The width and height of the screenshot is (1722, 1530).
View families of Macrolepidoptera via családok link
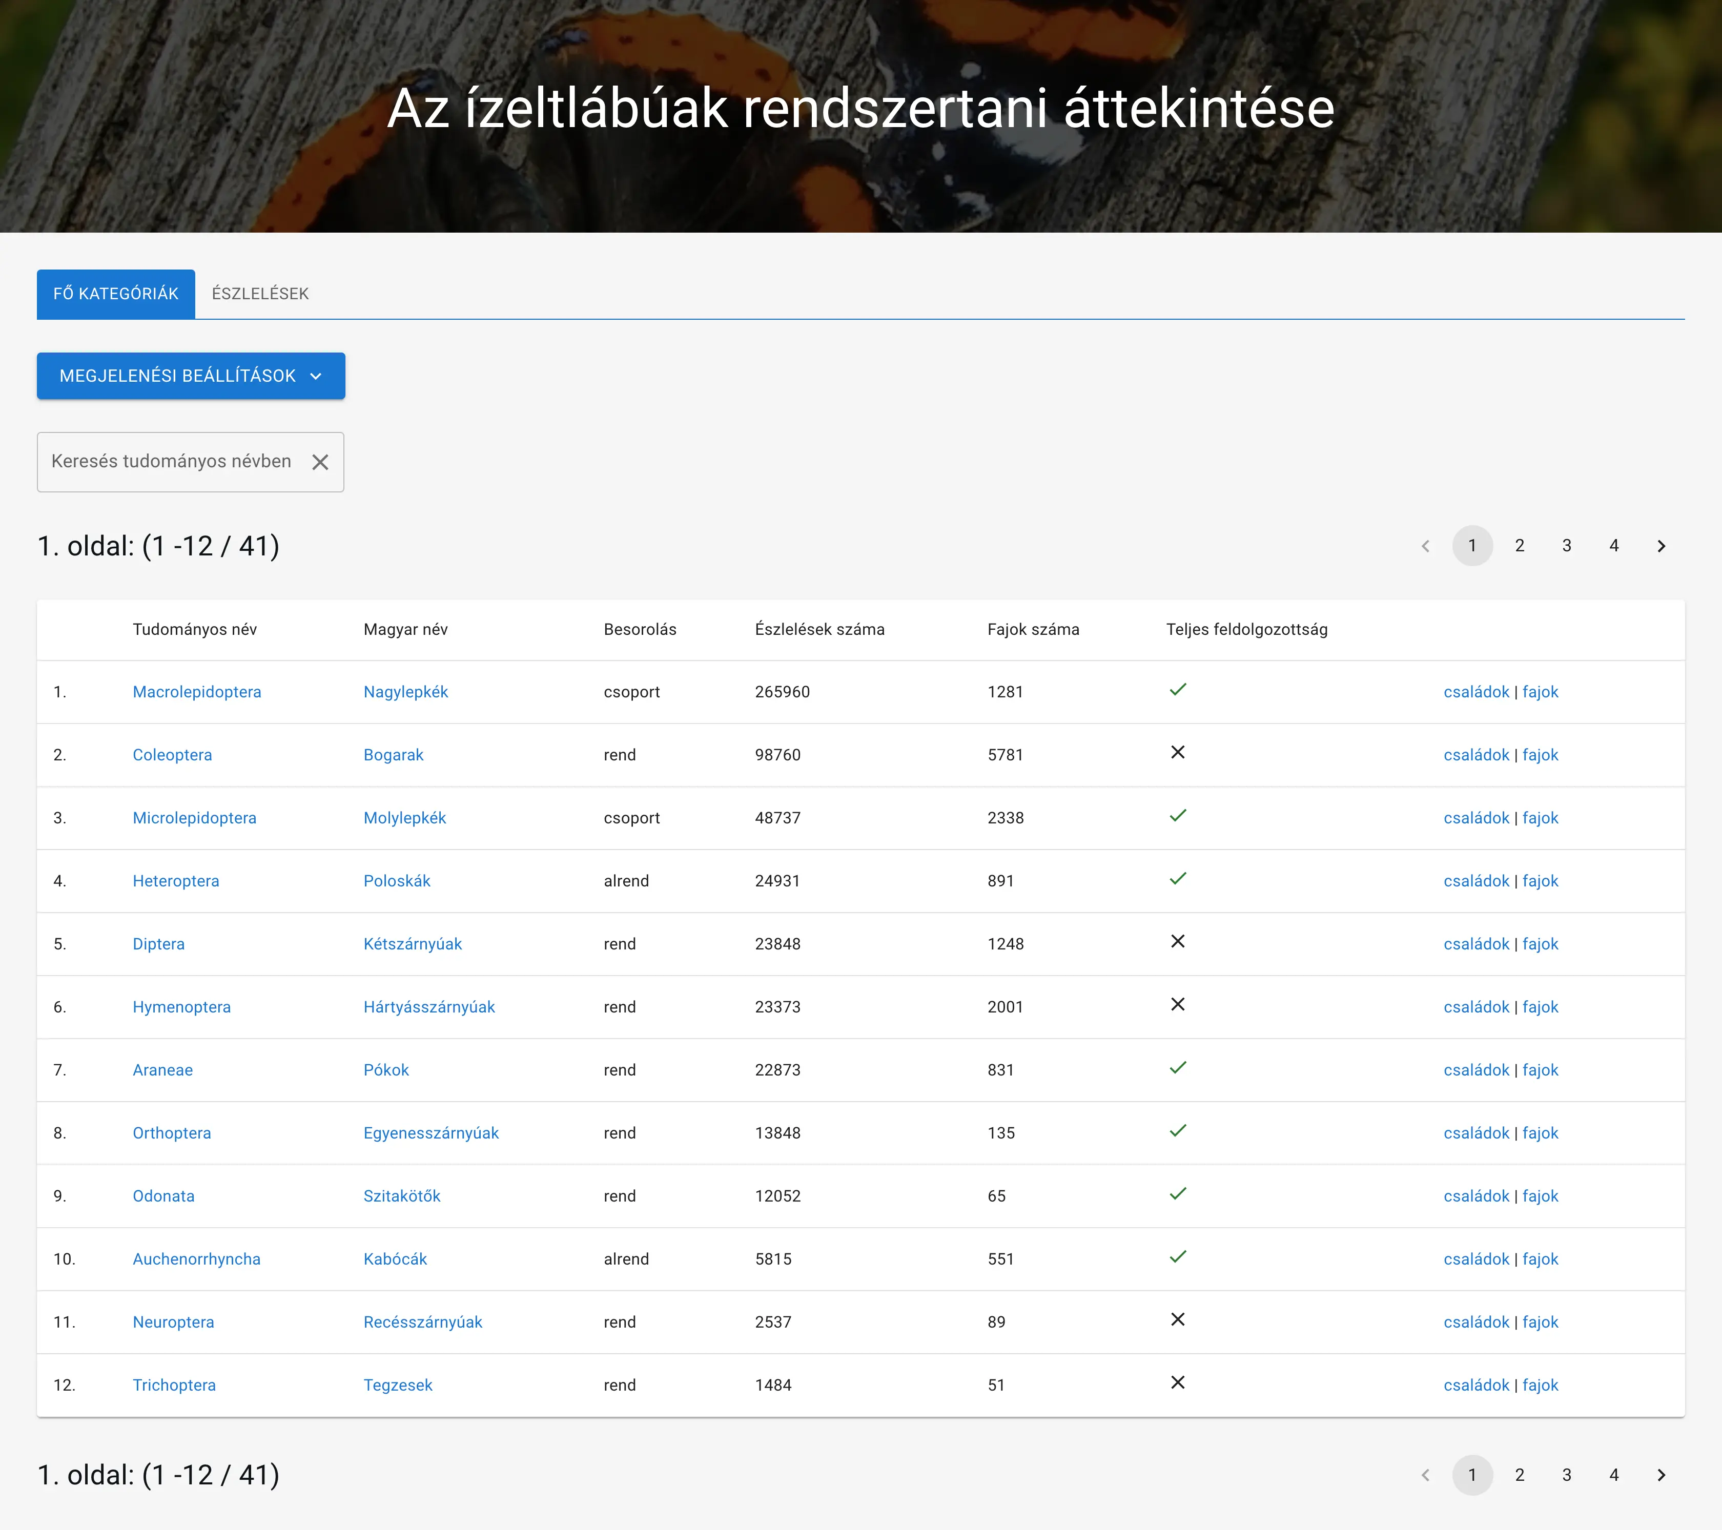coord(1475,692)
